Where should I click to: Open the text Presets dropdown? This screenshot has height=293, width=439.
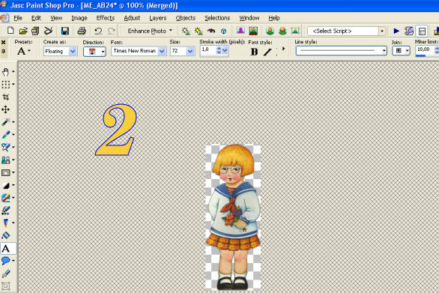23,51
